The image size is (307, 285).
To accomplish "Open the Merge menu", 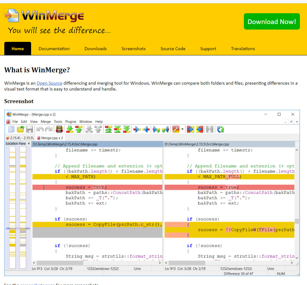I will click(46, 122).
